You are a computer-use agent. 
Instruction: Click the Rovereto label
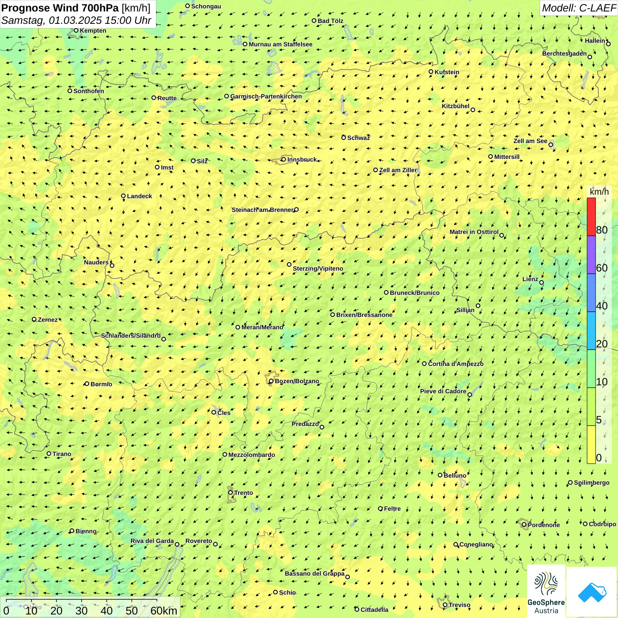pos(199,541)
